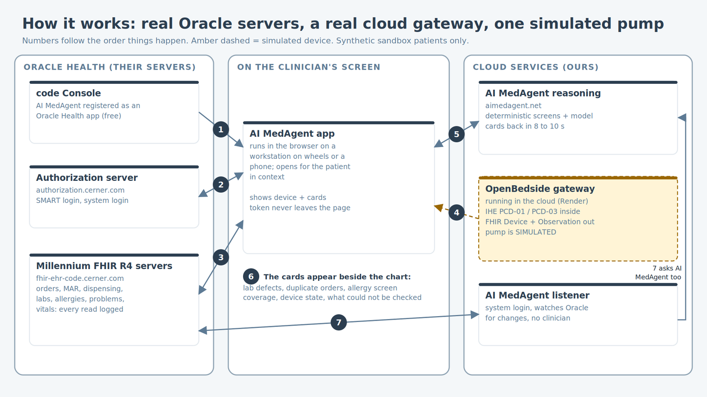Click 'FHIR Device + Observation out' line
Image resolution: width=707 pixels, height=397 pixels.
[x=540, y=222]
